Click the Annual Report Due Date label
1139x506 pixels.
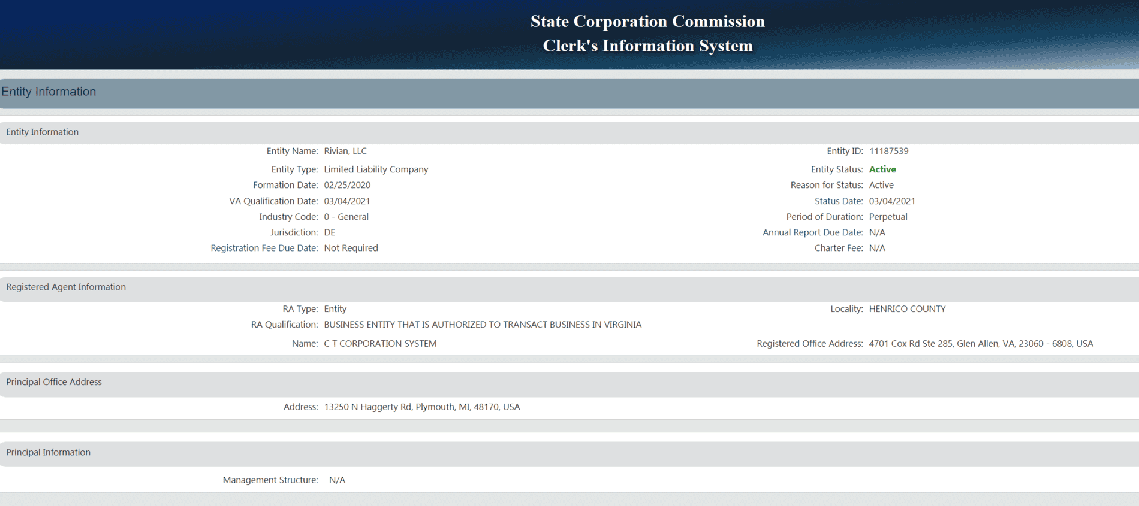813,232
